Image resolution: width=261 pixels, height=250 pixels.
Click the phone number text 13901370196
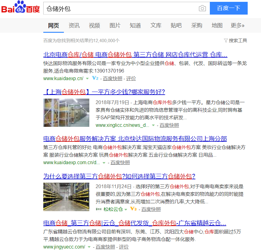click(109, 71)
